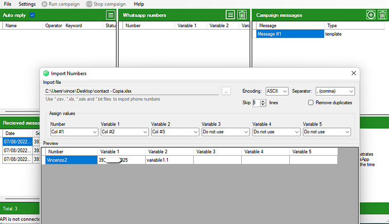This screenshot has height=224, width=389.
Task: Open the Variable 3 column dropdown
Action: point(226,132)
